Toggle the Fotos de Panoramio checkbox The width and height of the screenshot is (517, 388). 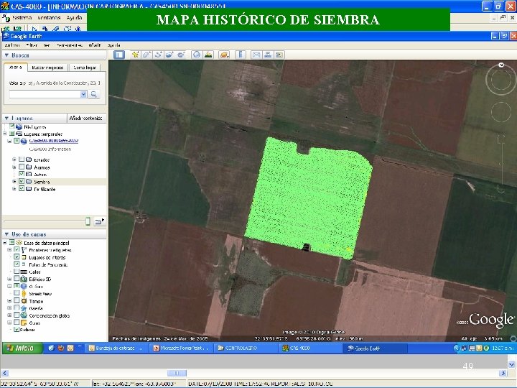(x=17, y=264)
